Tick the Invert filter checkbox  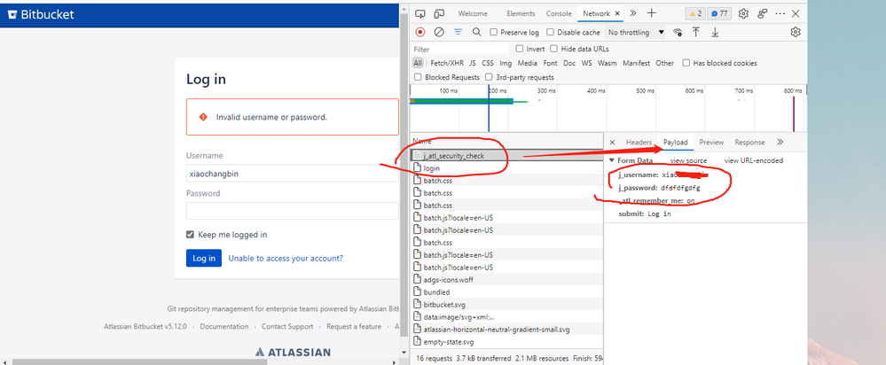tap(520, 49)
